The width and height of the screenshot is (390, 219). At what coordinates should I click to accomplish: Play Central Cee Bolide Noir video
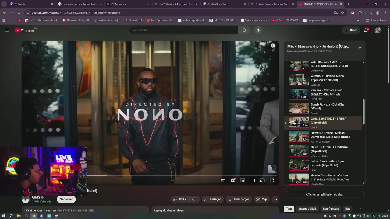(x=323, y=66)
